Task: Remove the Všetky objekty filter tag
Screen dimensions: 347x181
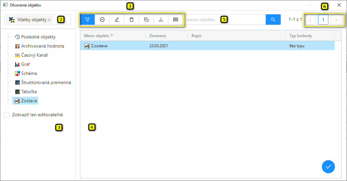Action: 49,20
